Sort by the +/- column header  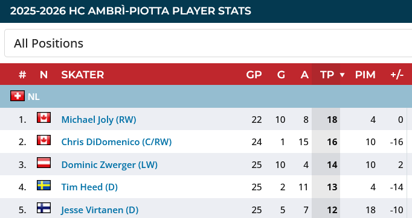click(397, 75)
